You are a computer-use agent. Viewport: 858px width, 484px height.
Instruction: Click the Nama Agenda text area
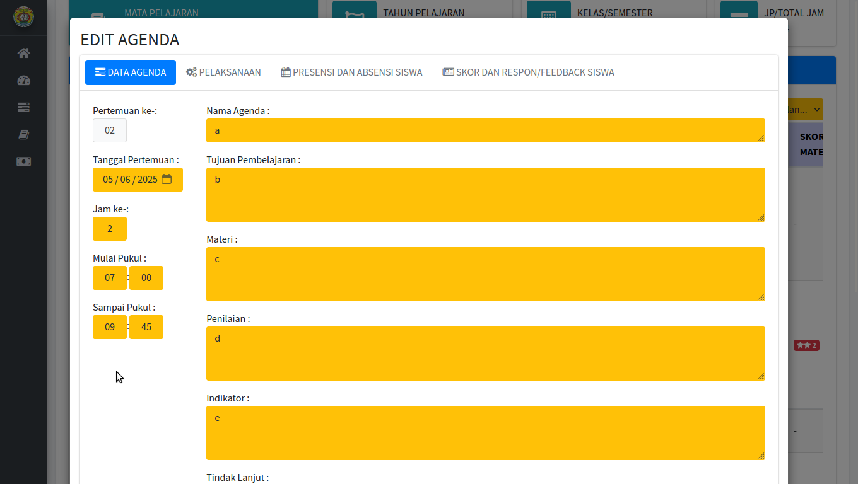pos(486,130)
